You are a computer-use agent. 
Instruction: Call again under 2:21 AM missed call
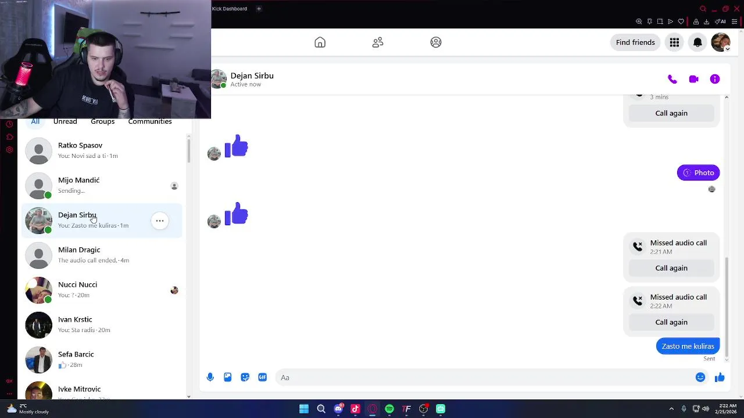[x=671, y=268]
